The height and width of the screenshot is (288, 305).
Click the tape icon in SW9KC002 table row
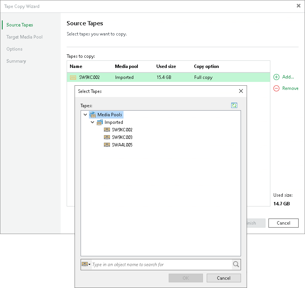[x=73, y=77]
